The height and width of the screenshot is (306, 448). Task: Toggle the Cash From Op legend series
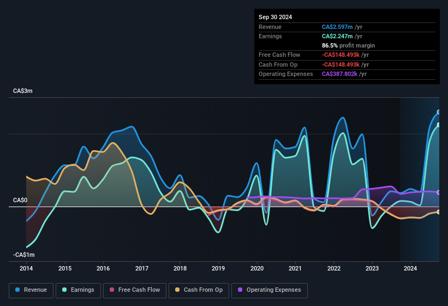pos(199,290)
